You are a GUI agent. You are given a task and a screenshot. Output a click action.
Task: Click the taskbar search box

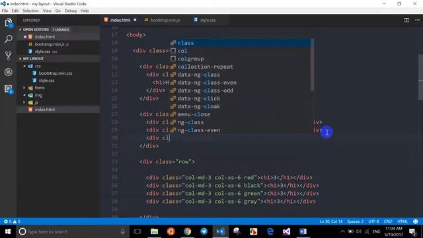tap(72, 231)
